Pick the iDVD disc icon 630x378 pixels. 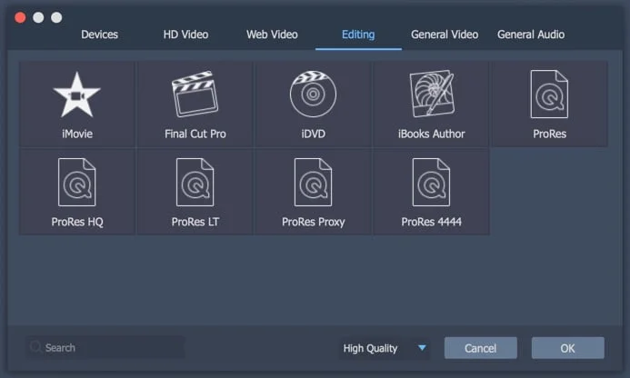313,94
